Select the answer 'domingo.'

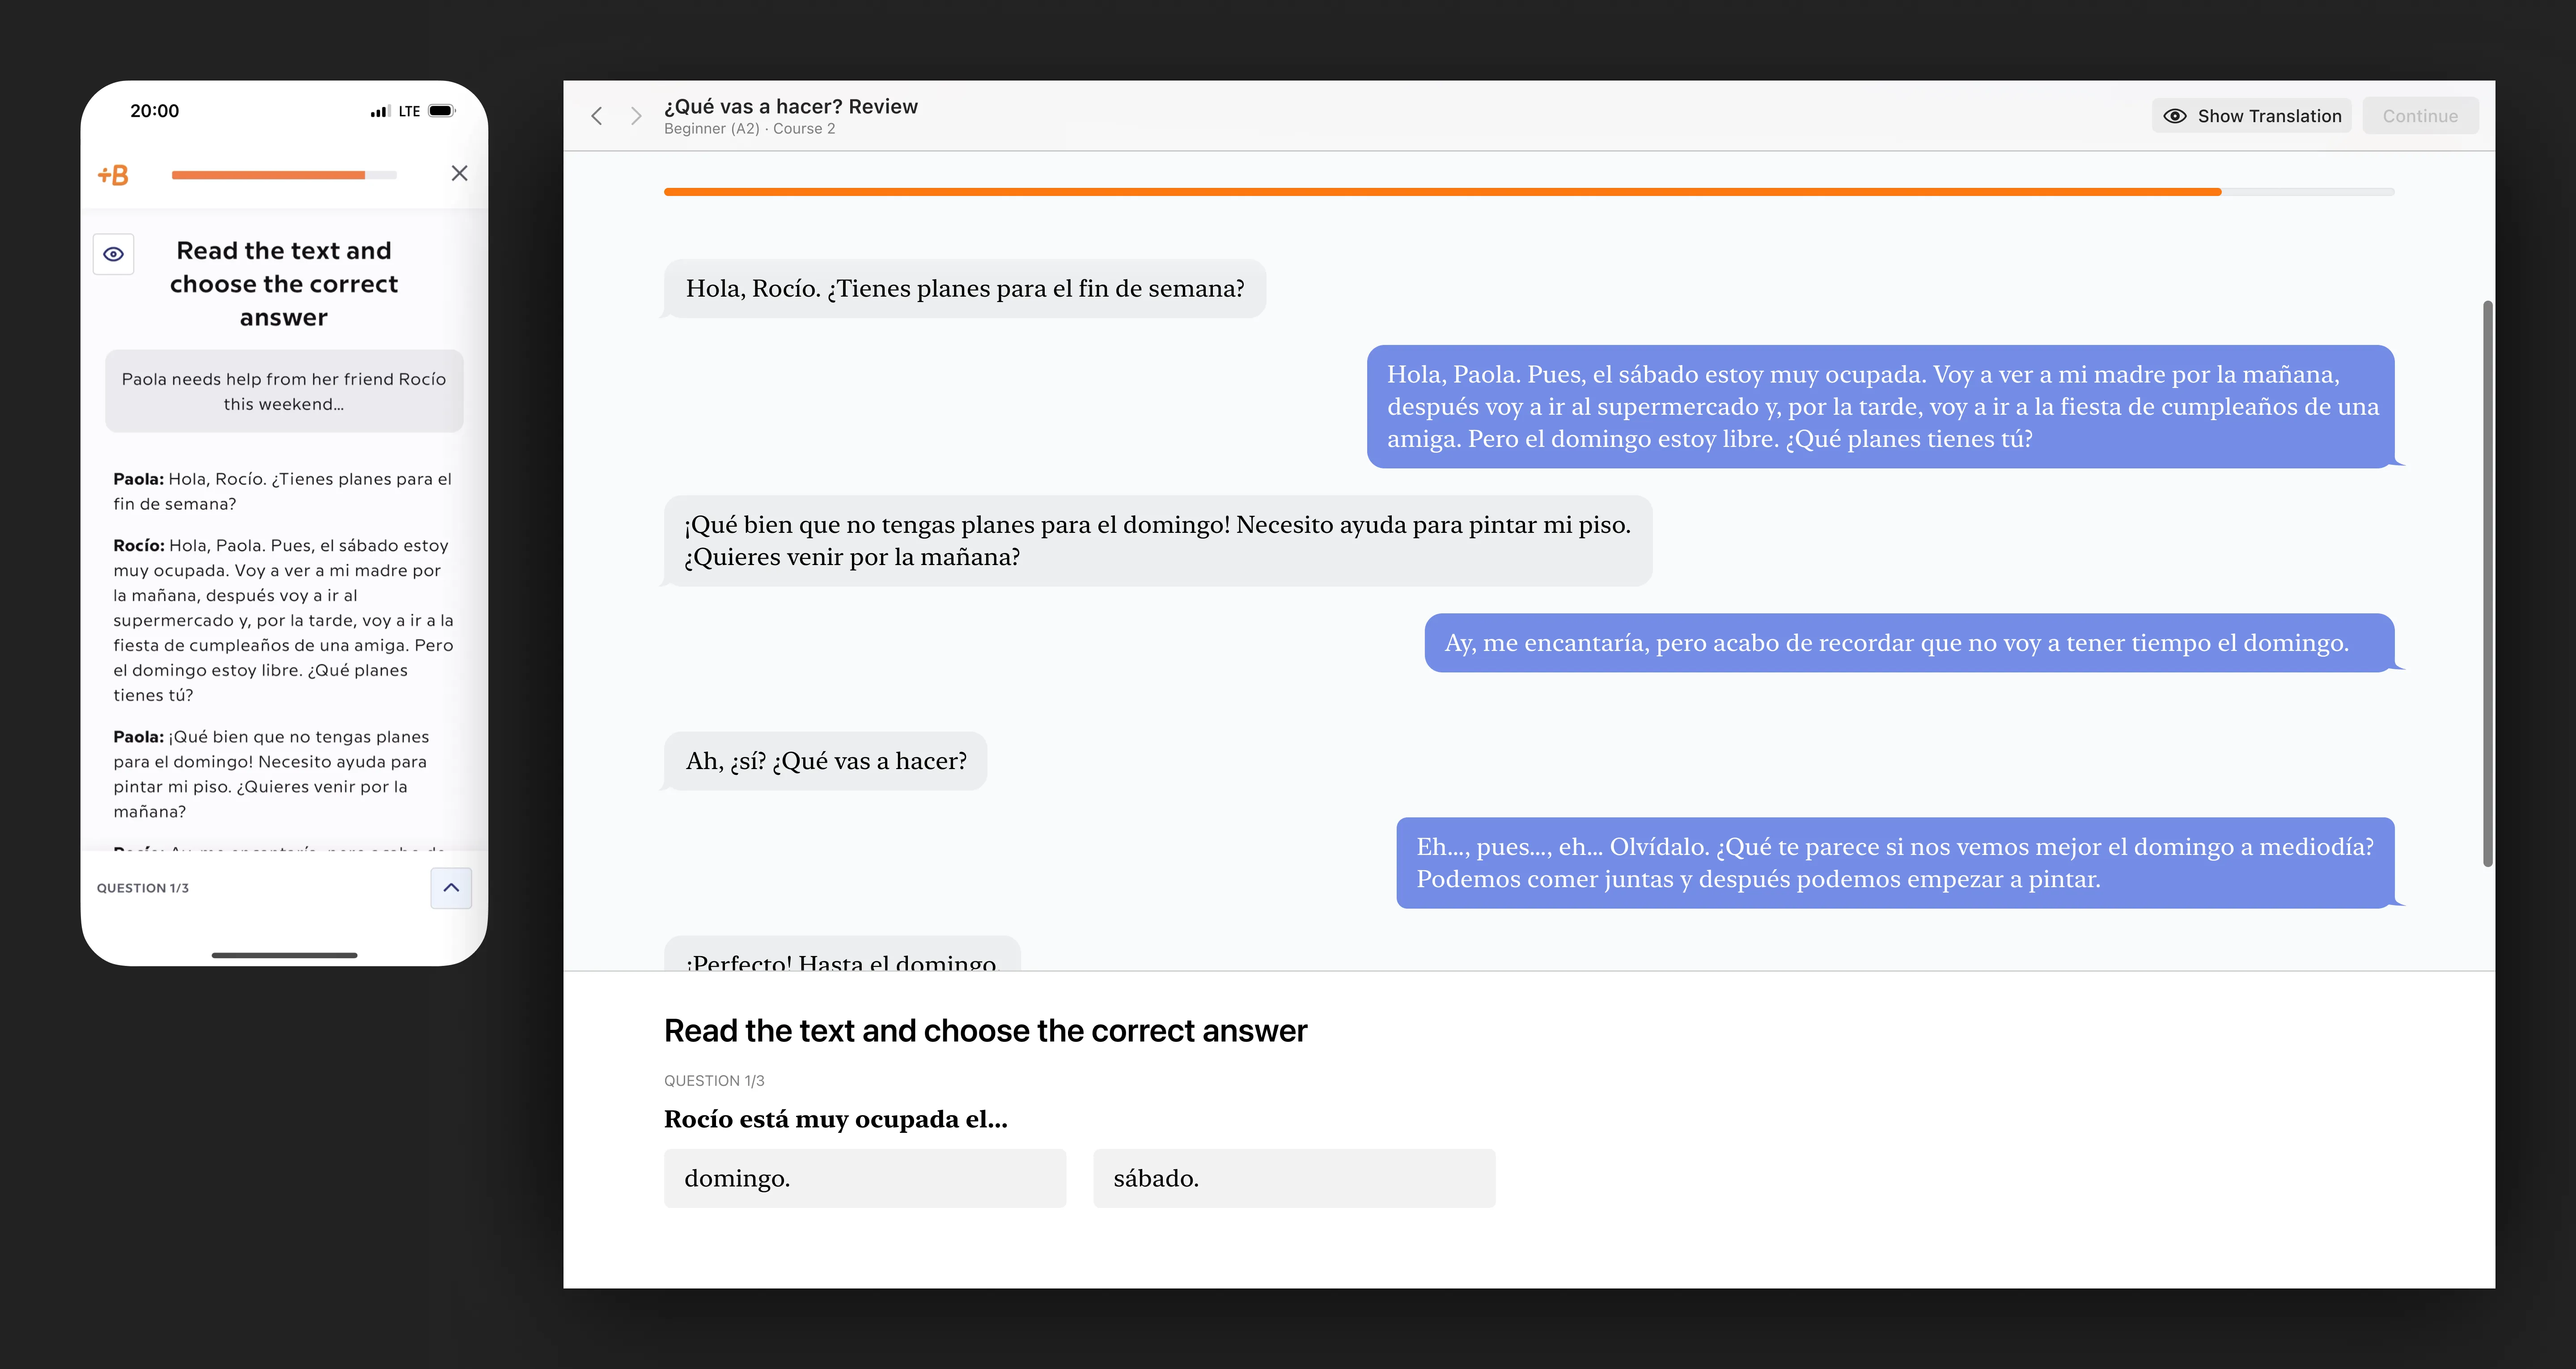tap(865, 1178)
